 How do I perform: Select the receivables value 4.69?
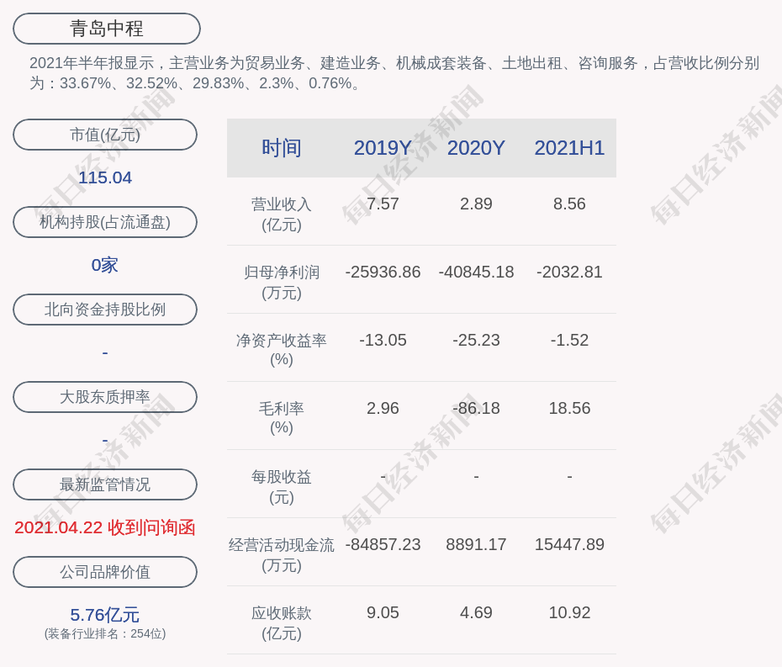click(x=476, y=612)
